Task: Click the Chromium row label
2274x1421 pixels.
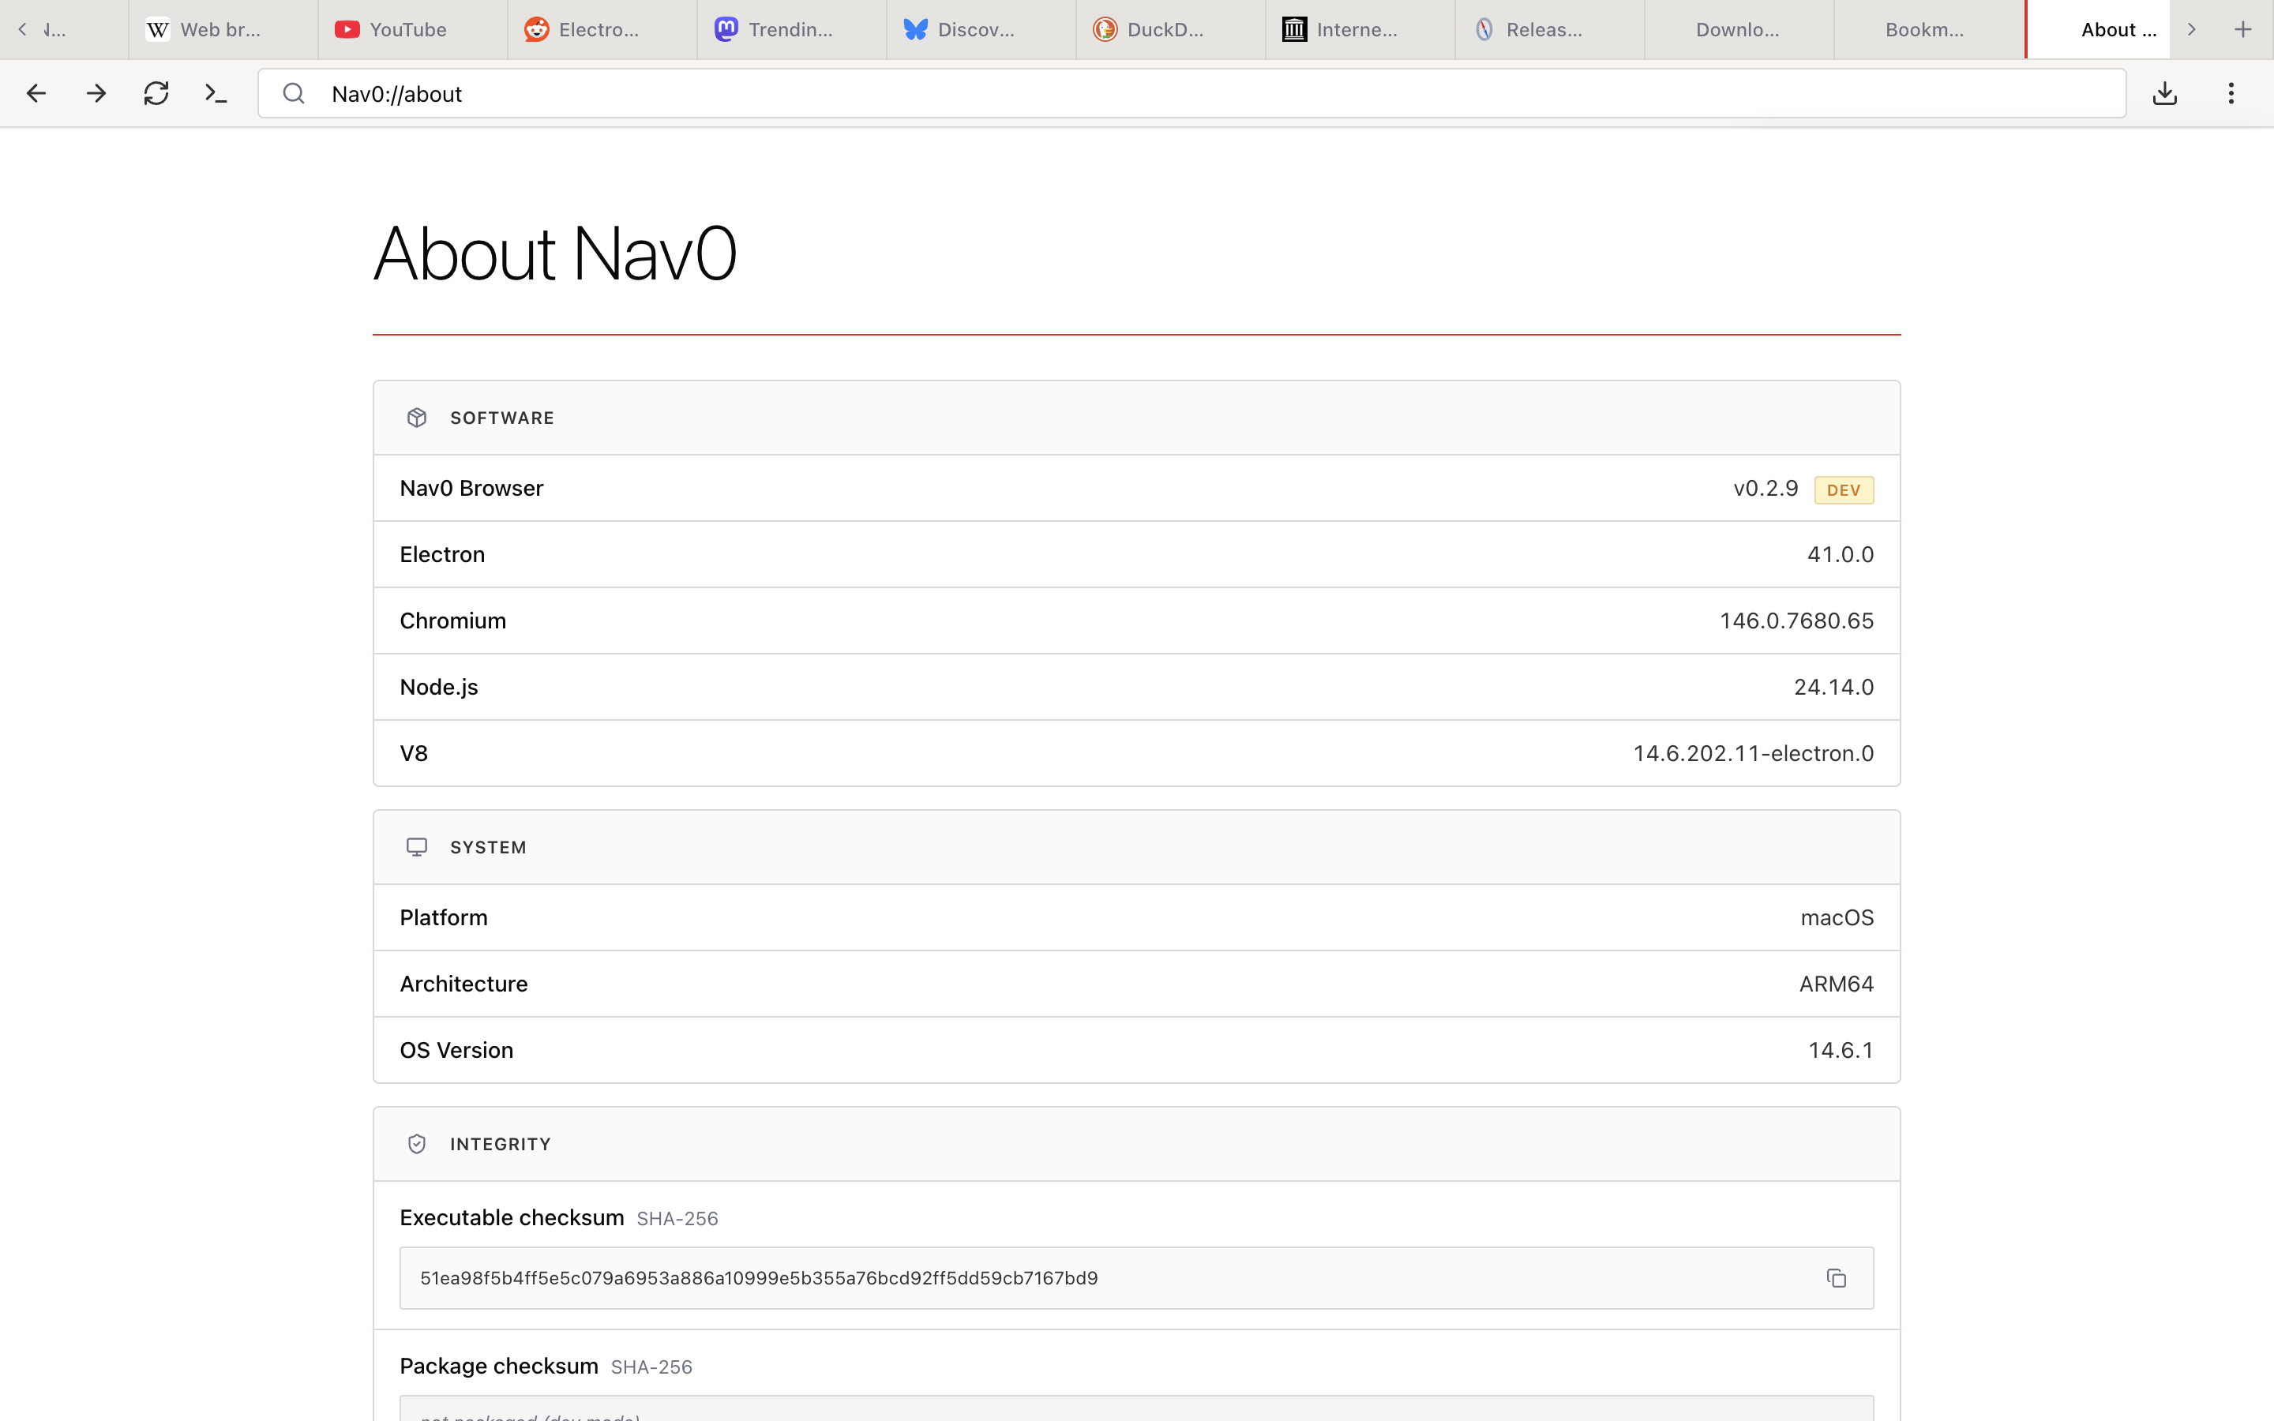Action: (453, 621)
